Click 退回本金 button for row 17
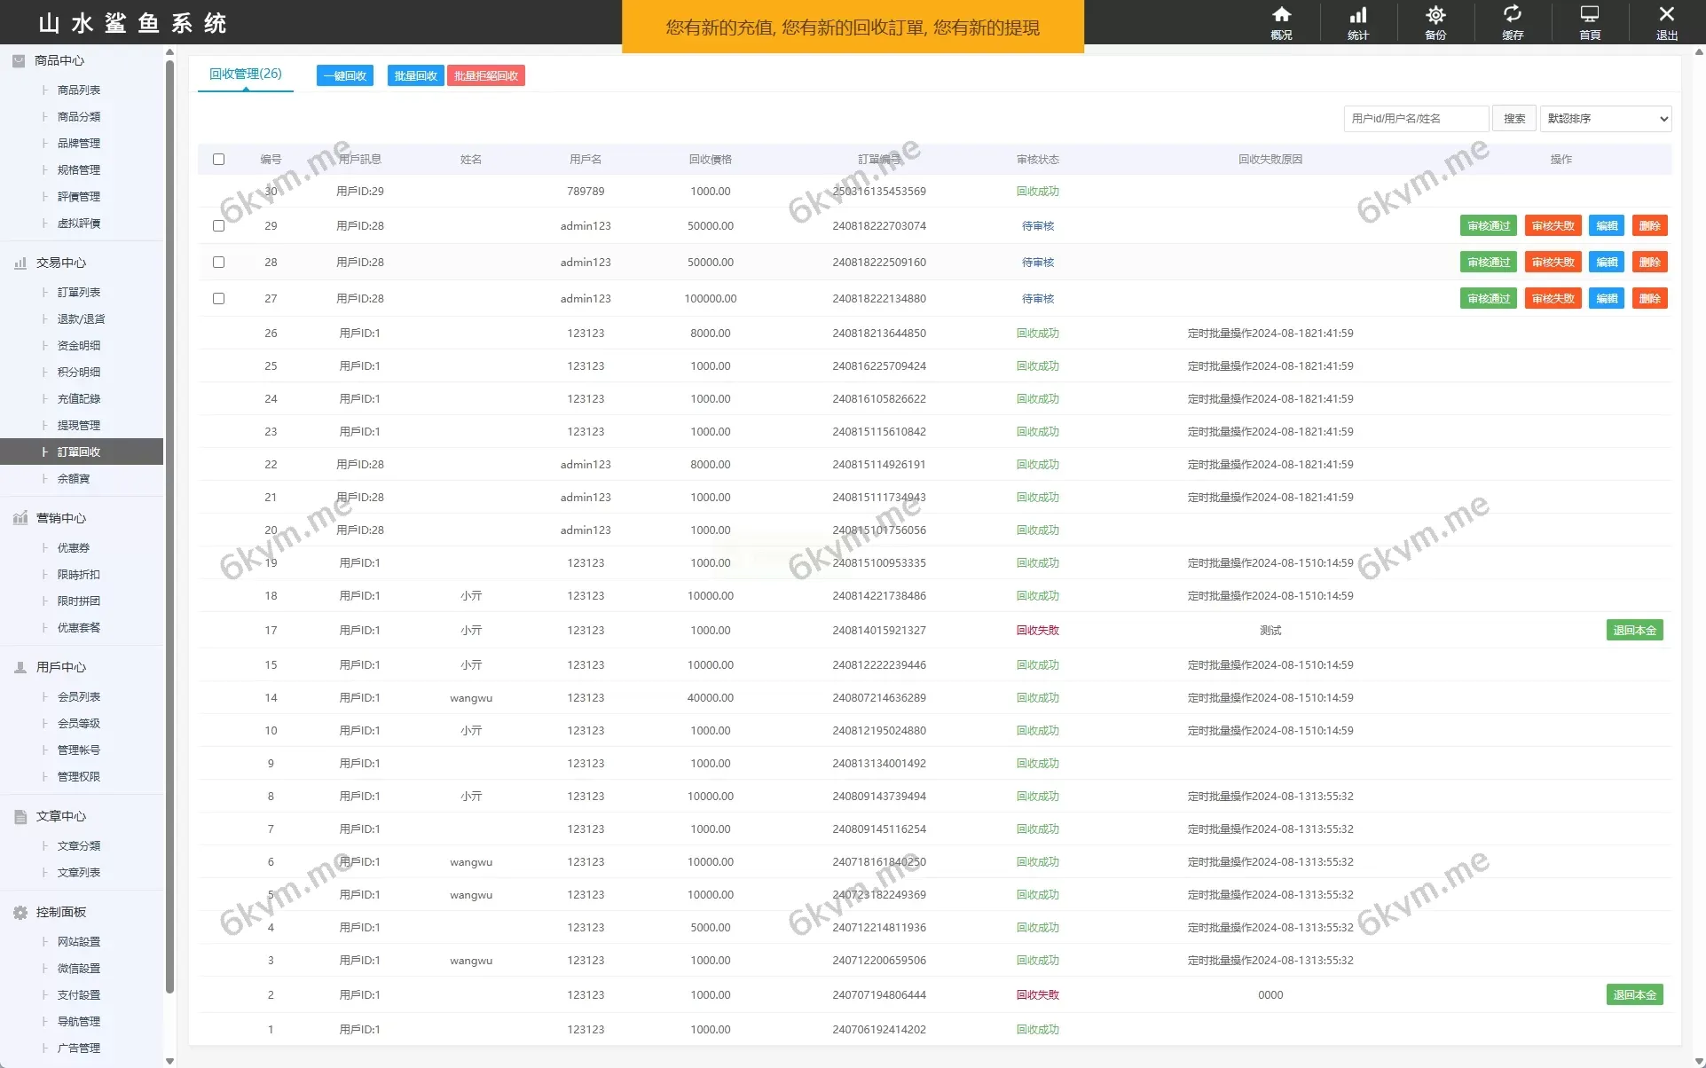Screen dimensions: 1706x1068 point(1633,631)
